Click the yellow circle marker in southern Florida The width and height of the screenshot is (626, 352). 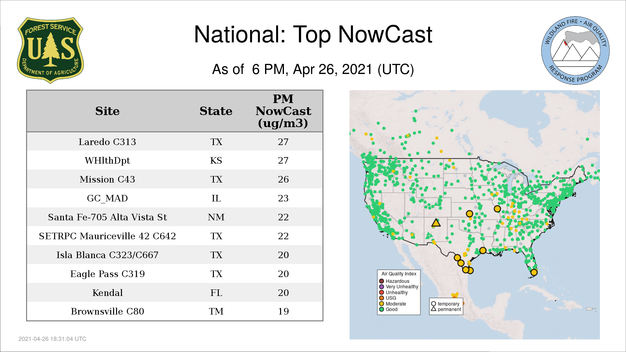[534, 272]
